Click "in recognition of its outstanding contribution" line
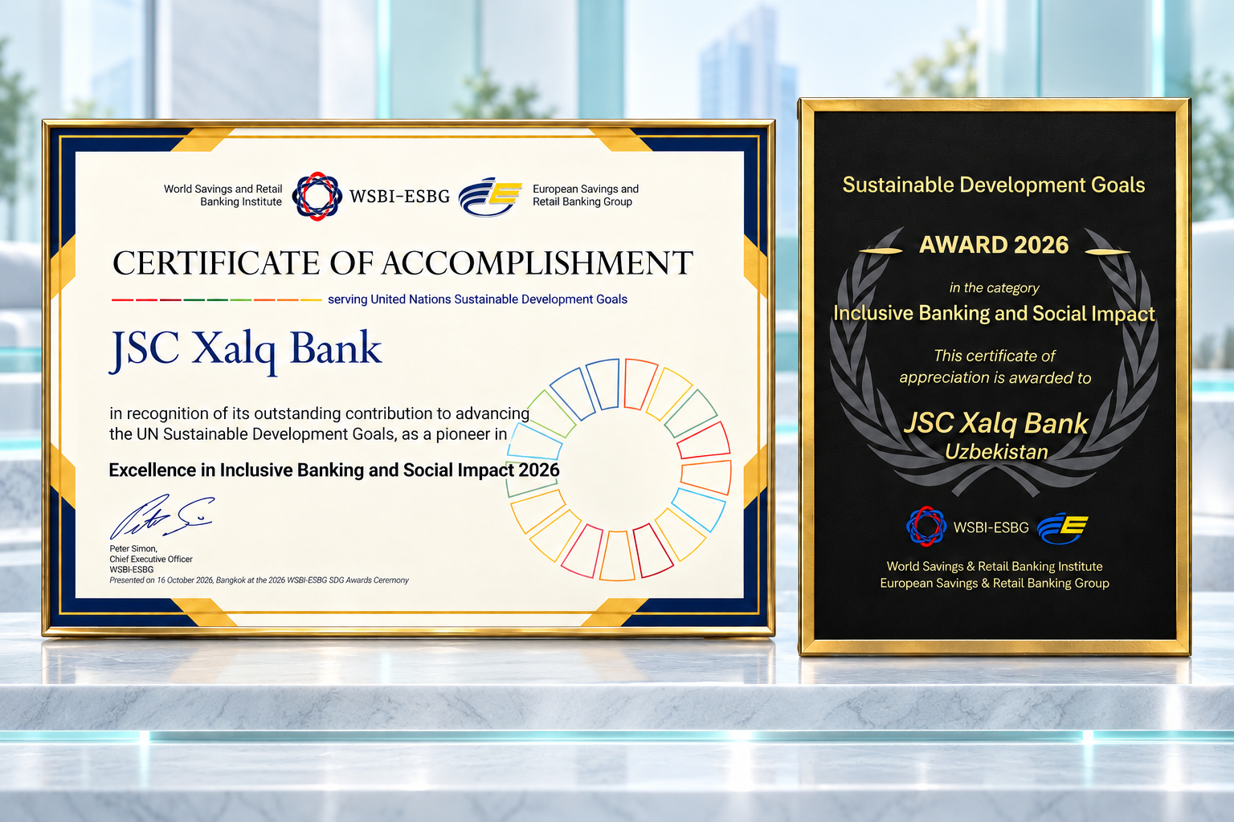This screenshot has width=1234, height=822. 320,413
